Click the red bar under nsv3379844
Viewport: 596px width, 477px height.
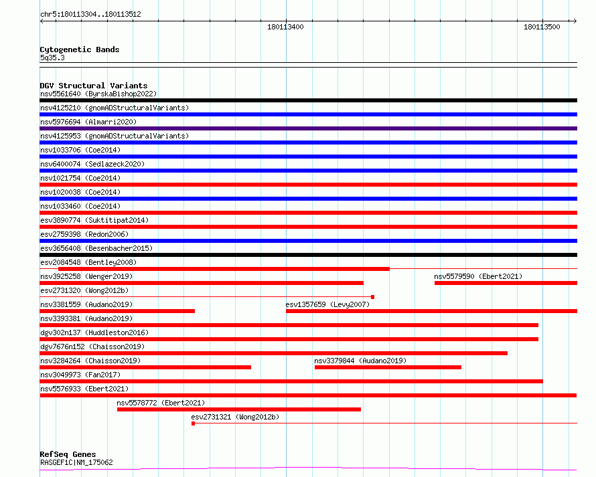point(388,367)
